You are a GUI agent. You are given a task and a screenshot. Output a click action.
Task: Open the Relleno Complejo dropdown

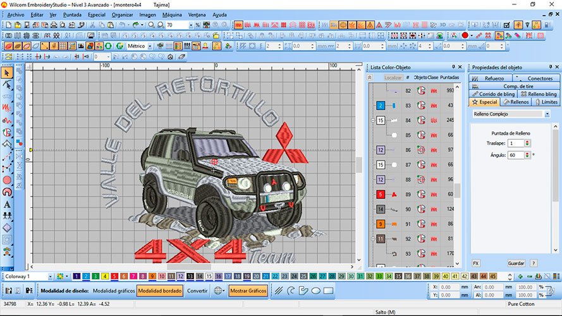511,114
